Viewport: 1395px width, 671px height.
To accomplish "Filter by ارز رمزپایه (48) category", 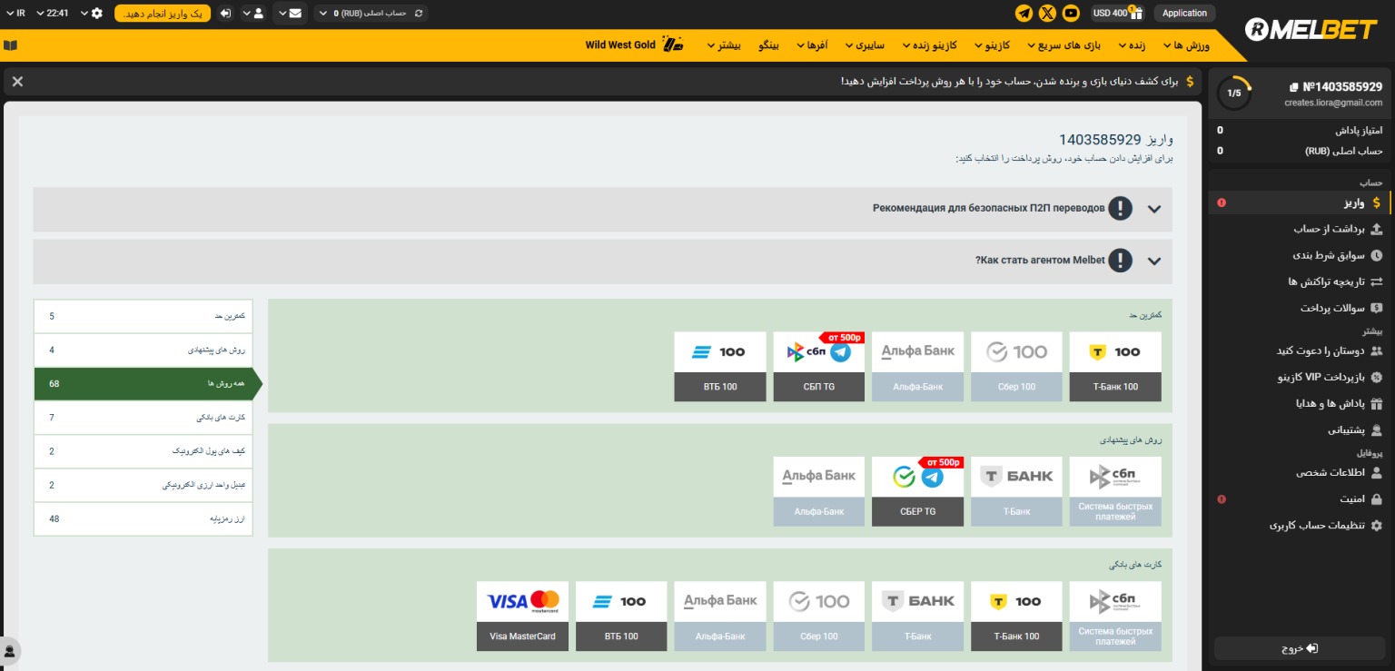I will tap(143, 518).
